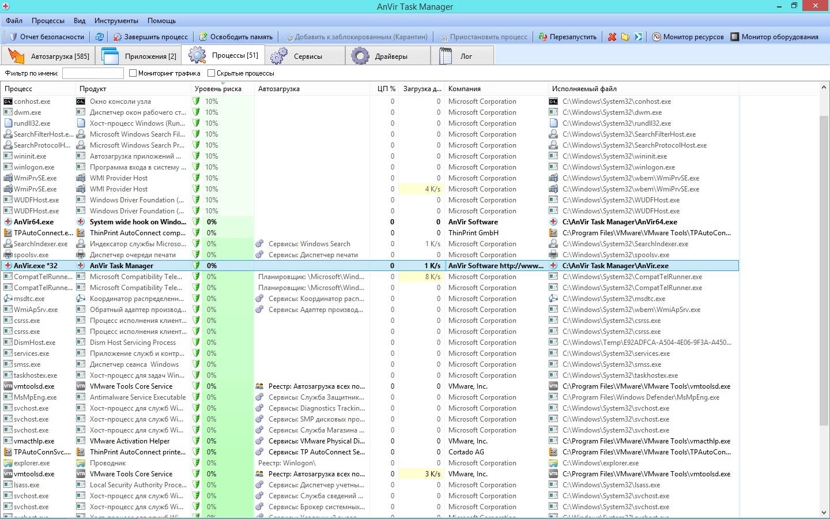Click the Приложения tab's window icon

pyautogui.click(x=110, y=56)
